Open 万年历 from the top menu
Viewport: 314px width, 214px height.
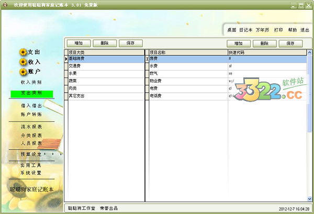click(262, 30)
